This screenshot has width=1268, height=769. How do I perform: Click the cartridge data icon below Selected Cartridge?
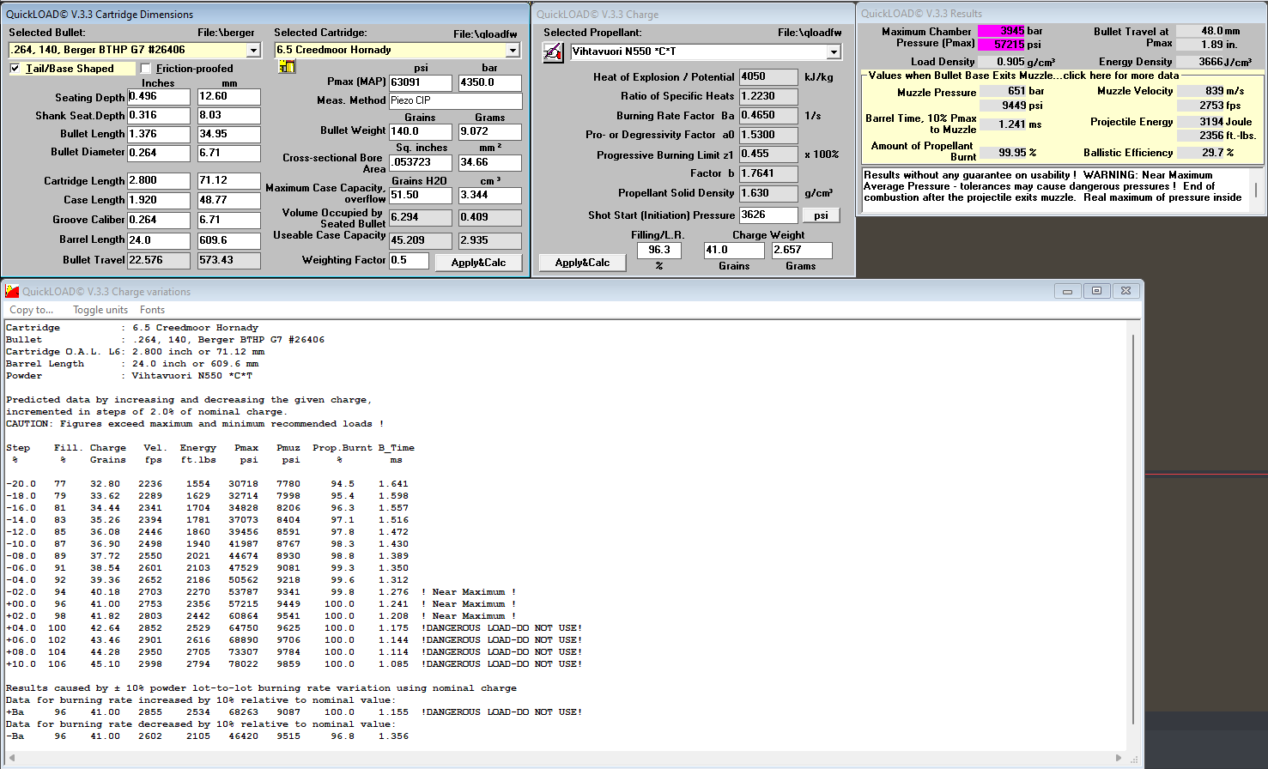point(287,67)
